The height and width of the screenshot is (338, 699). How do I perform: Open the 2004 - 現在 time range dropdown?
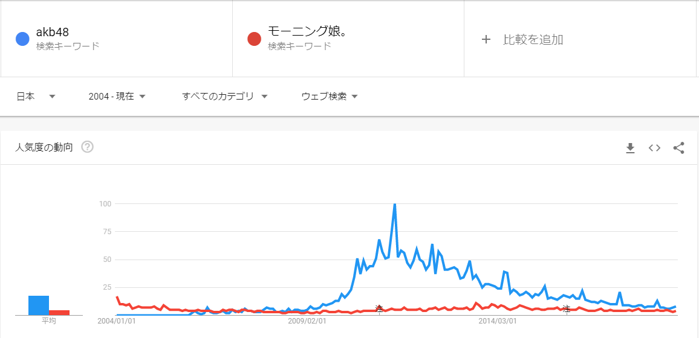click(117, 96)
